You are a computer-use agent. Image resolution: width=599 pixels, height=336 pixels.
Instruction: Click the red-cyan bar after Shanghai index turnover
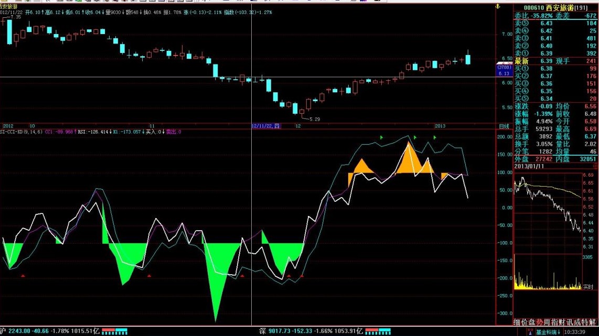click(114, 331)
